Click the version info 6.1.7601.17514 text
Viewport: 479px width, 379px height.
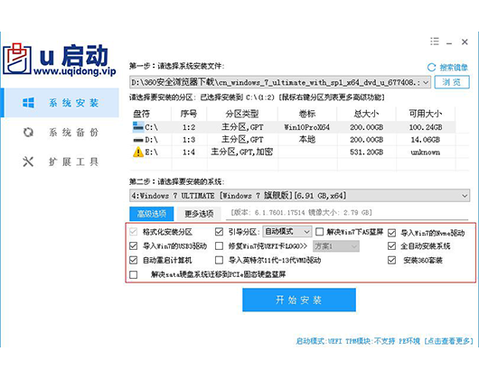click(x=301, y=212)
